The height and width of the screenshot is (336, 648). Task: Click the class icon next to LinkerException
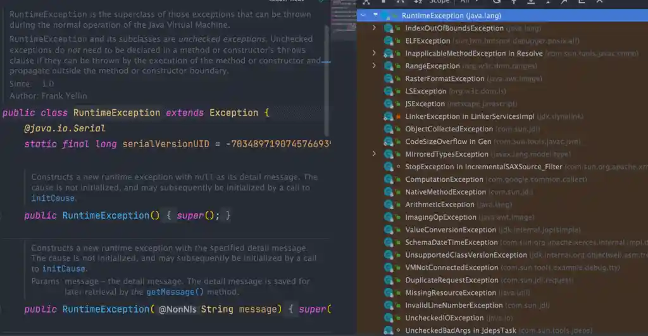[389, 117]
